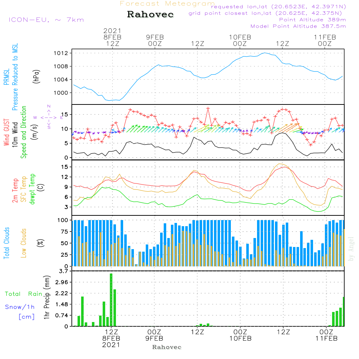The height and width of the screenshot is (359, 359).
Task: Click the '9FEB 00Z' top axis label
Action: coord(155,40)
